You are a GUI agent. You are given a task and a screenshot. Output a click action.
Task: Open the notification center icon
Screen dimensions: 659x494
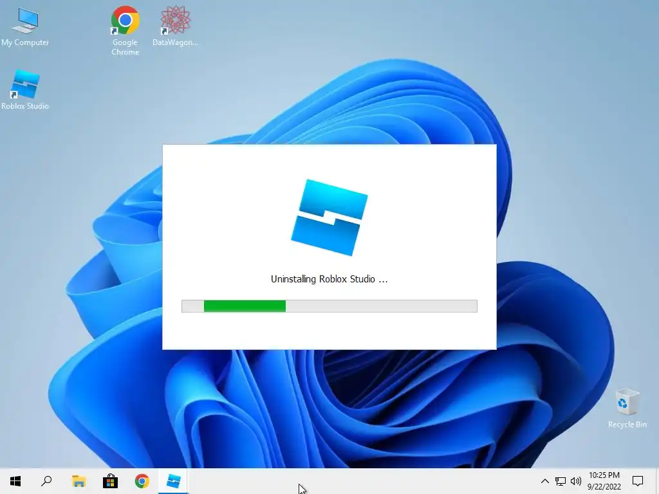[x=638, y=481]
